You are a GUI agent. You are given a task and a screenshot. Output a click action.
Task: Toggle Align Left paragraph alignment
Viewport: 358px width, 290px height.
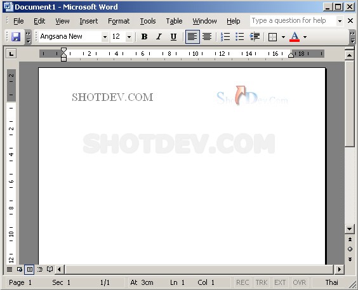coord(192,37)
